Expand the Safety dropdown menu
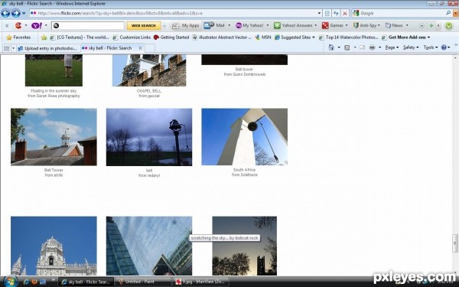 [x=411, y=47]
